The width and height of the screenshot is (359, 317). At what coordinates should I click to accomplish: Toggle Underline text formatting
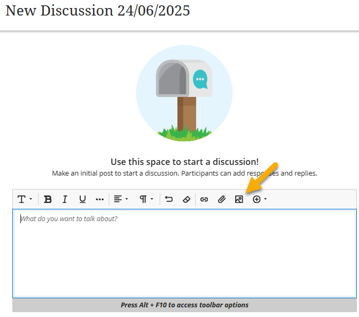click(x=83, y=199)
